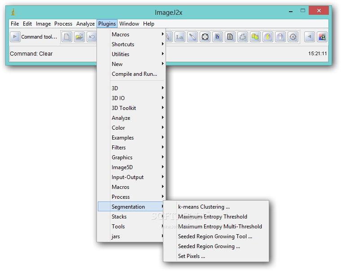Click the 'La' label tool icon
The height and width of the screenshot is (271, 341).
[x=179, y=37]
